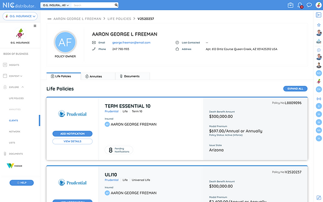This screenshot has width=323, height=202.
Task: Click the broadcast signal icon in right panel
Action: coord(319,99)
